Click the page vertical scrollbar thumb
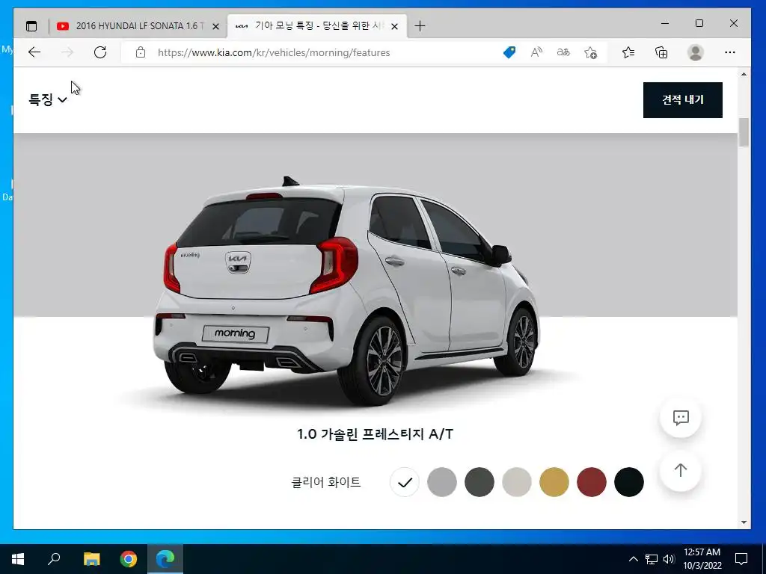The height and width of the screenshot is (574, 766). (744, 132)
